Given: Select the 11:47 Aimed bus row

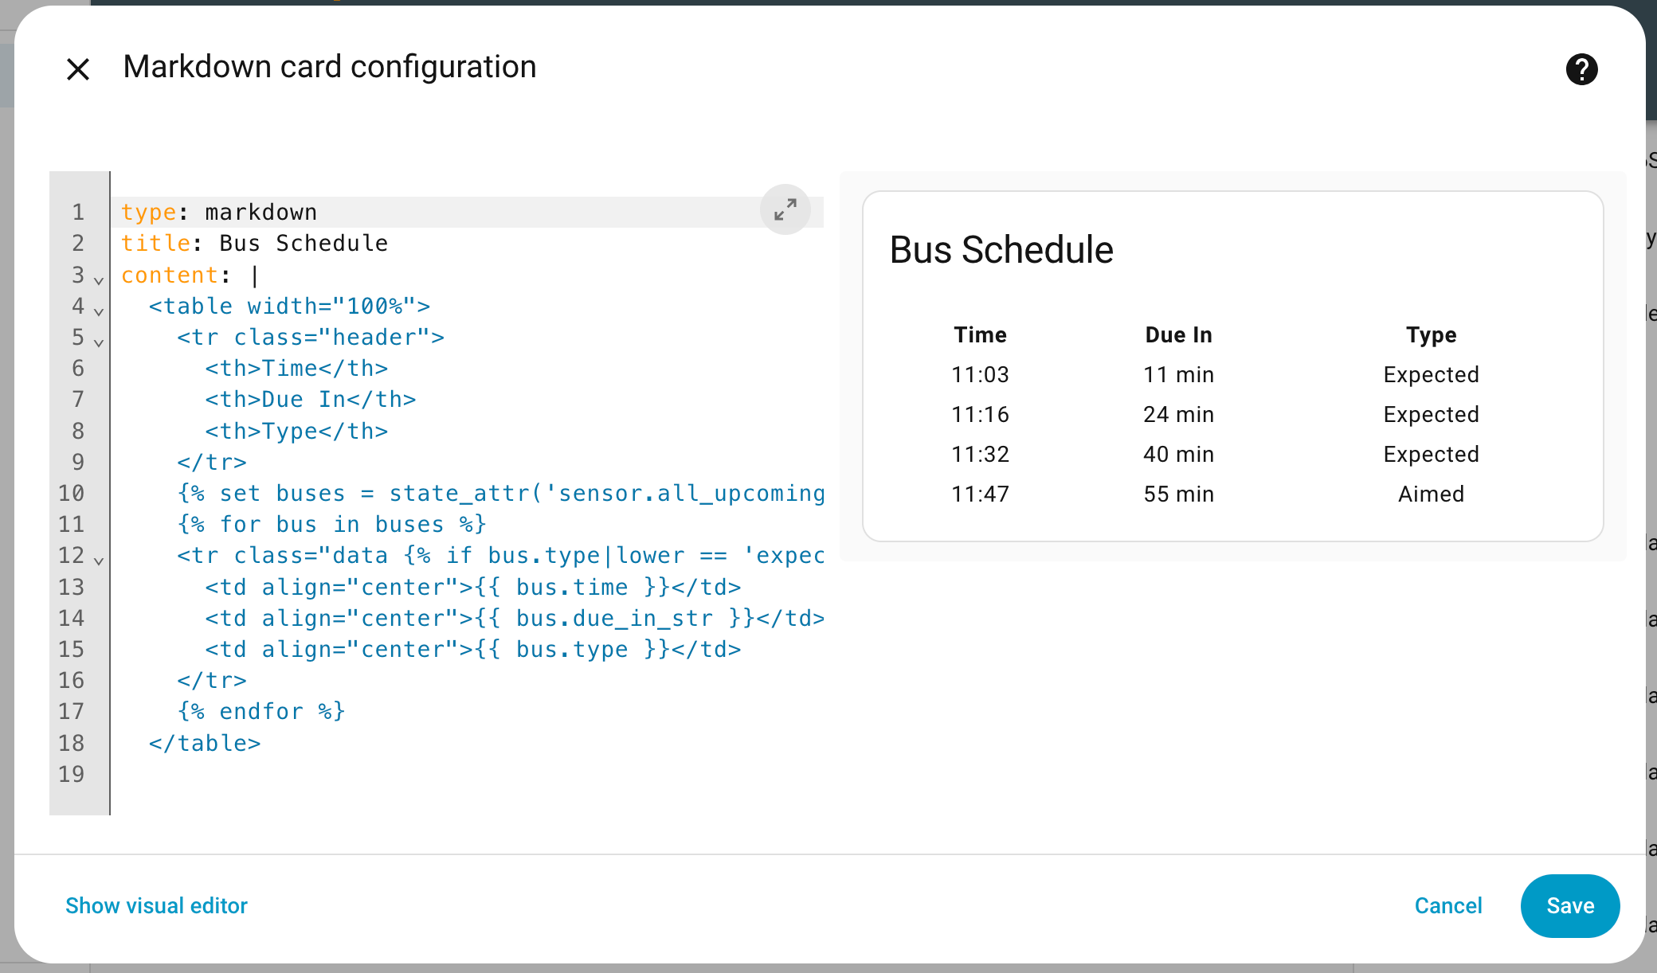Looking at the screenshot, I should point(1232,494).
